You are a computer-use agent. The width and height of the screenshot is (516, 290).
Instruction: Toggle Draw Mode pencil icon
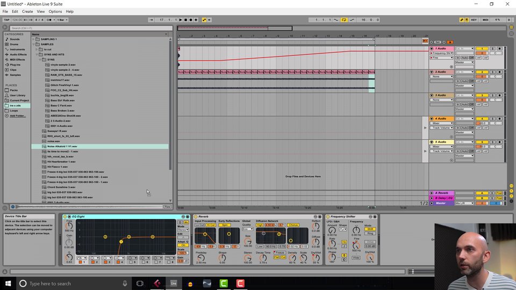[461, 20]
